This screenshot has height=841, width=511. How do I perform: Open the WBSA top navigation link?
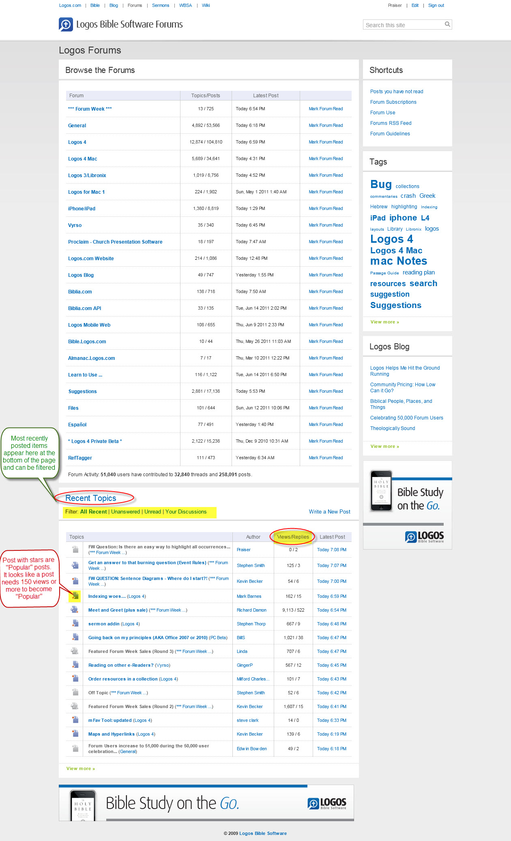pyautogui.click(x=185, y=5)
